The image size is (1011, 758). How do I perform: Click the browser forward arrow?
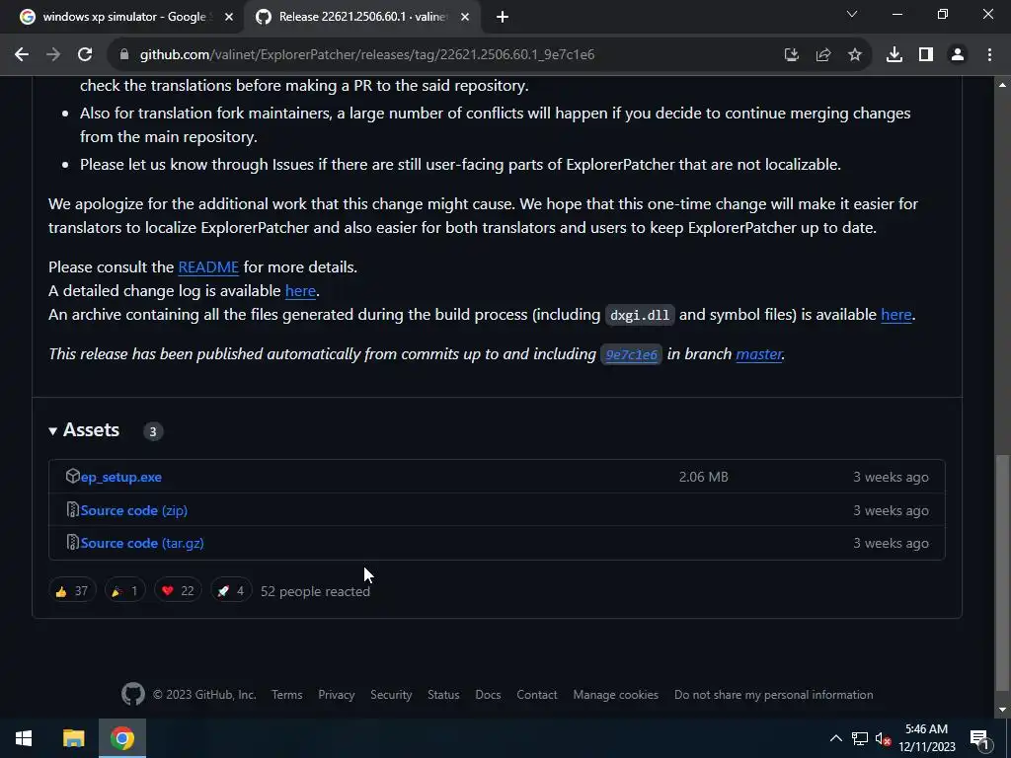pos(53,55)
